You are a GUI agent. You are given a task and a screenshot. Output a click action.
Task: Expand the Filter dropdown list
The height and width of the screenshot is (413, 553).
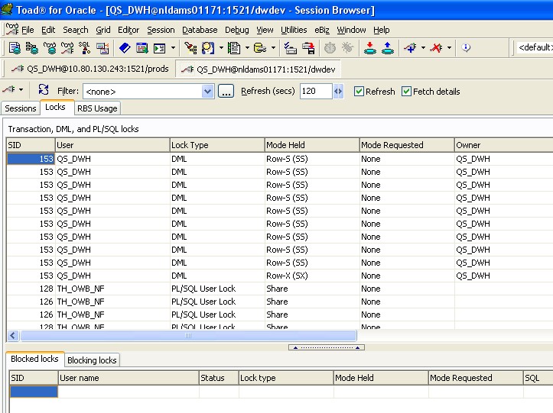click(x=207, y=92)
